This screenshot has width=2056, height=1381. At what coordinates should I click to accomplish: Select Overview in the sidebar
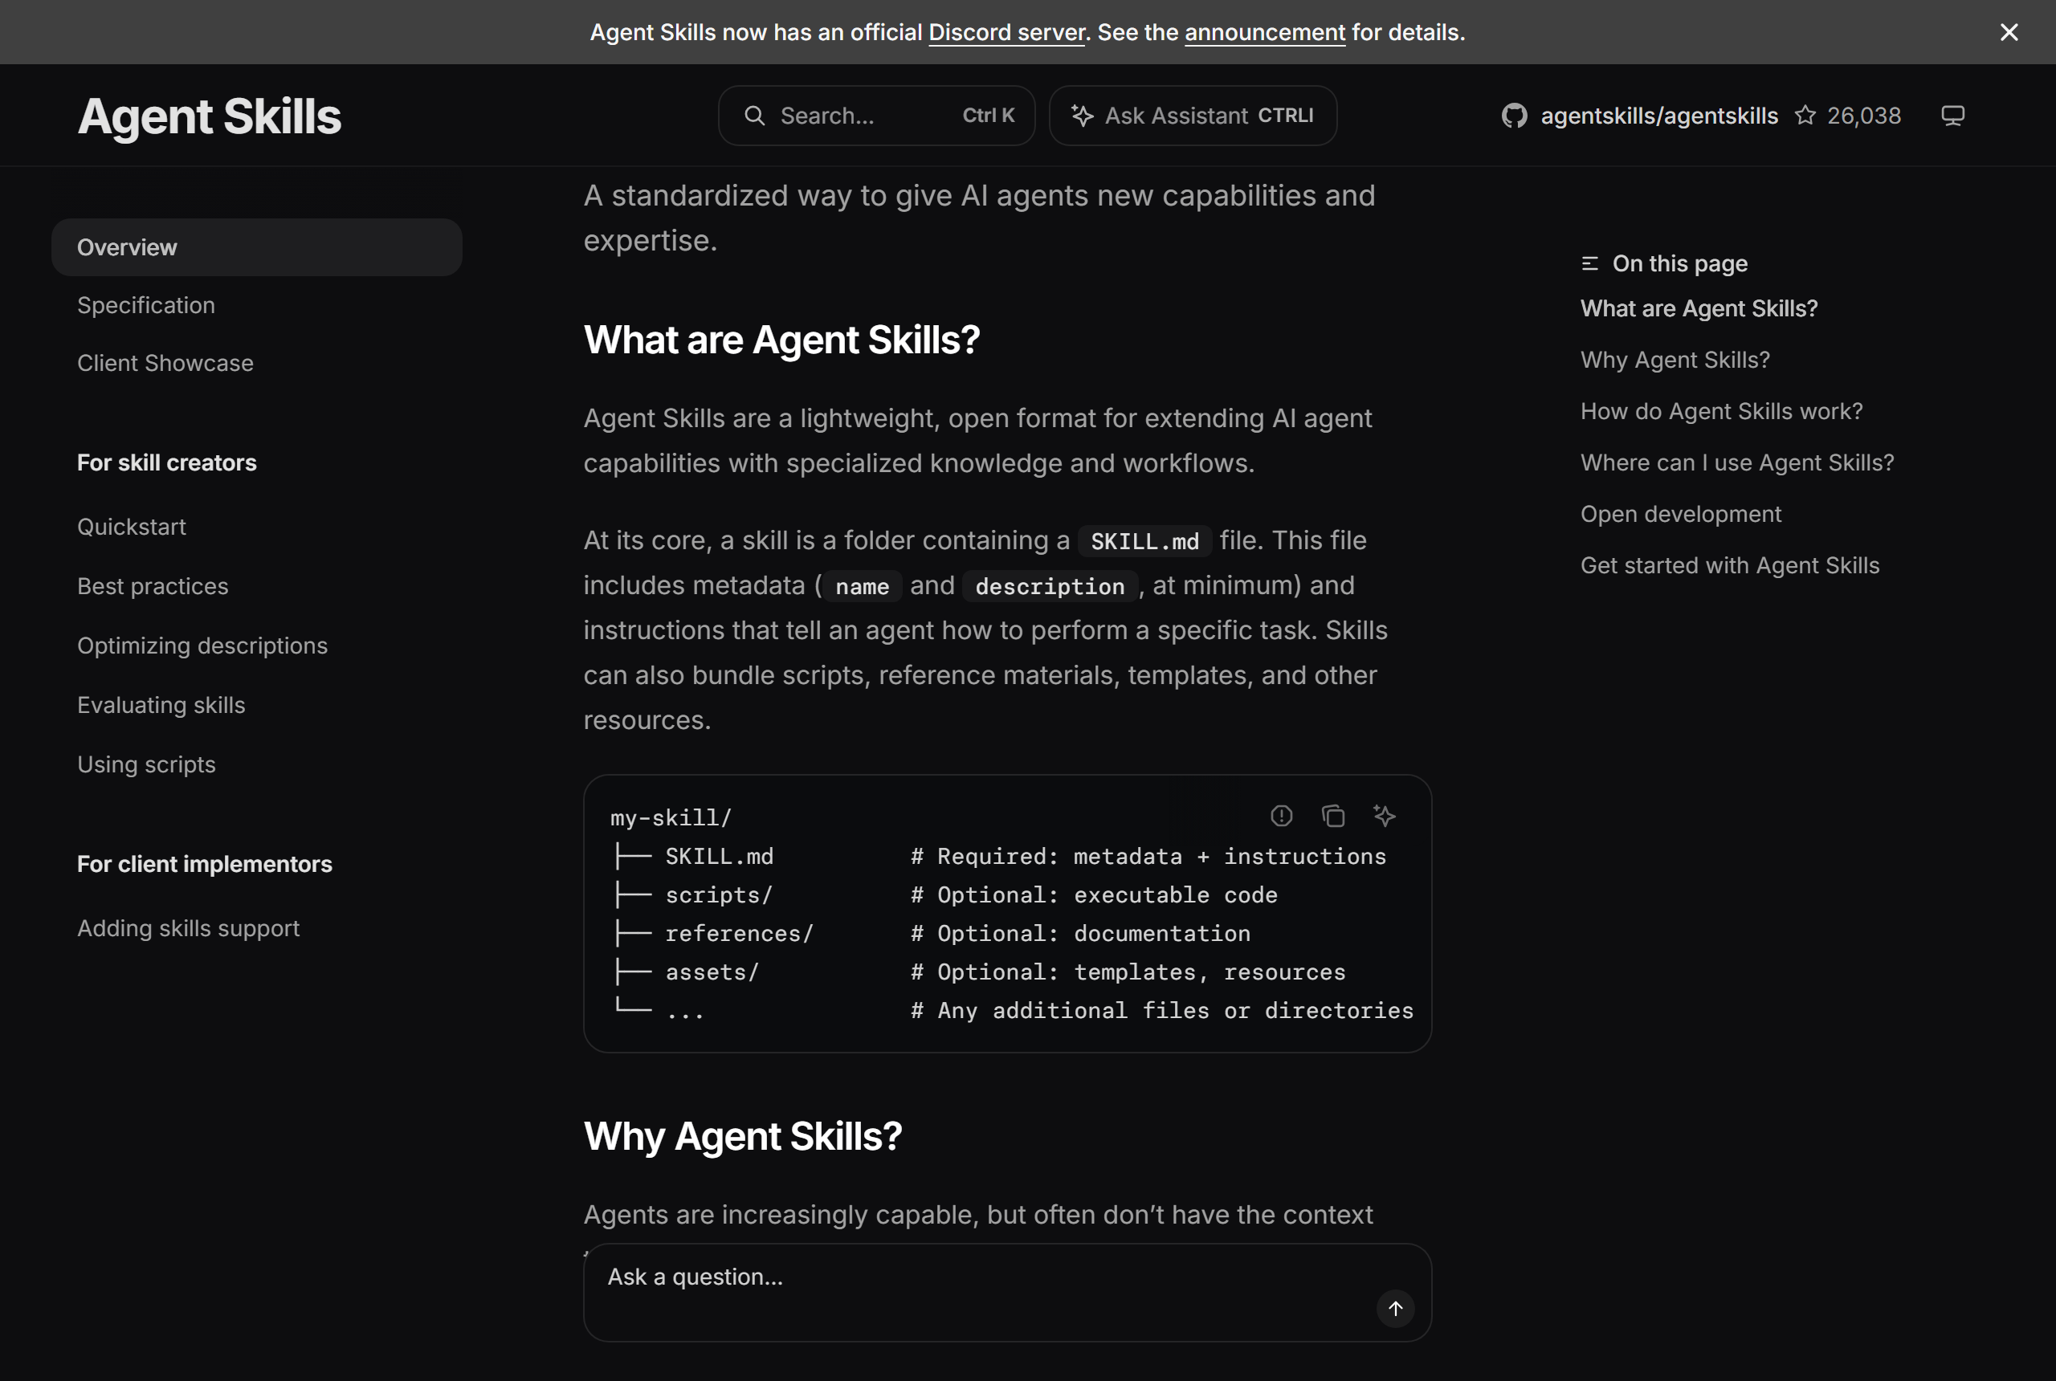[x=256, y=247]
